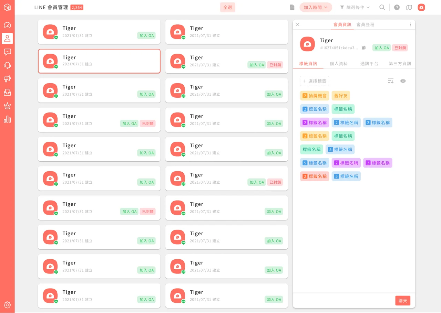Expand the 篩選條件 filter dropdown
The height and width of the screenshot is (313, 441).
coord(355,7)
